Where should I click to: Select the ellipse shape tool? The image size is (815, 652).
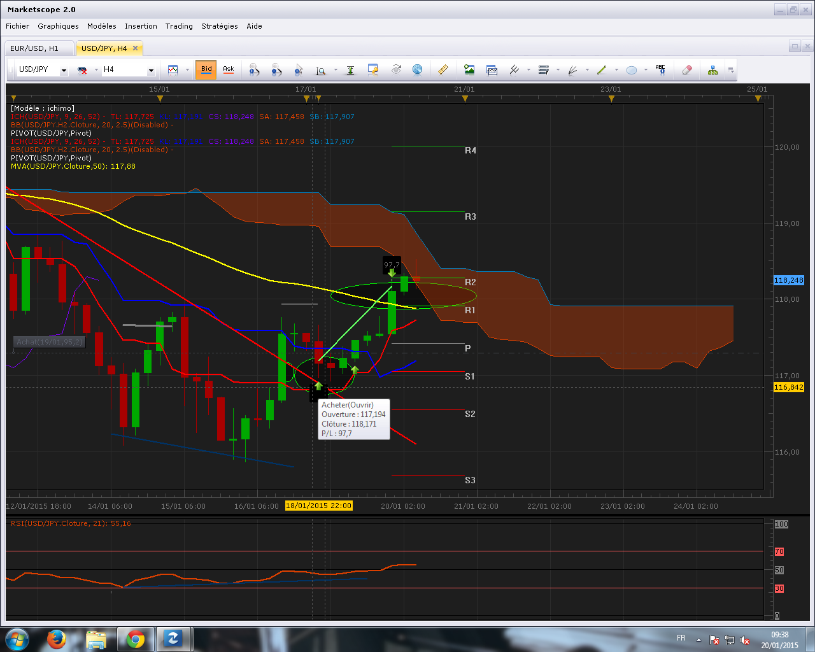632,69
